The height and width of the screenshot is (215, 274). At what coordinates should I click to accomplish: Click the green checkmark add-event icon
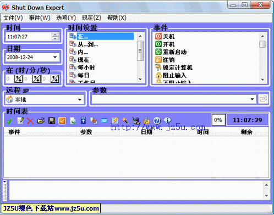[x=9, y=121]
